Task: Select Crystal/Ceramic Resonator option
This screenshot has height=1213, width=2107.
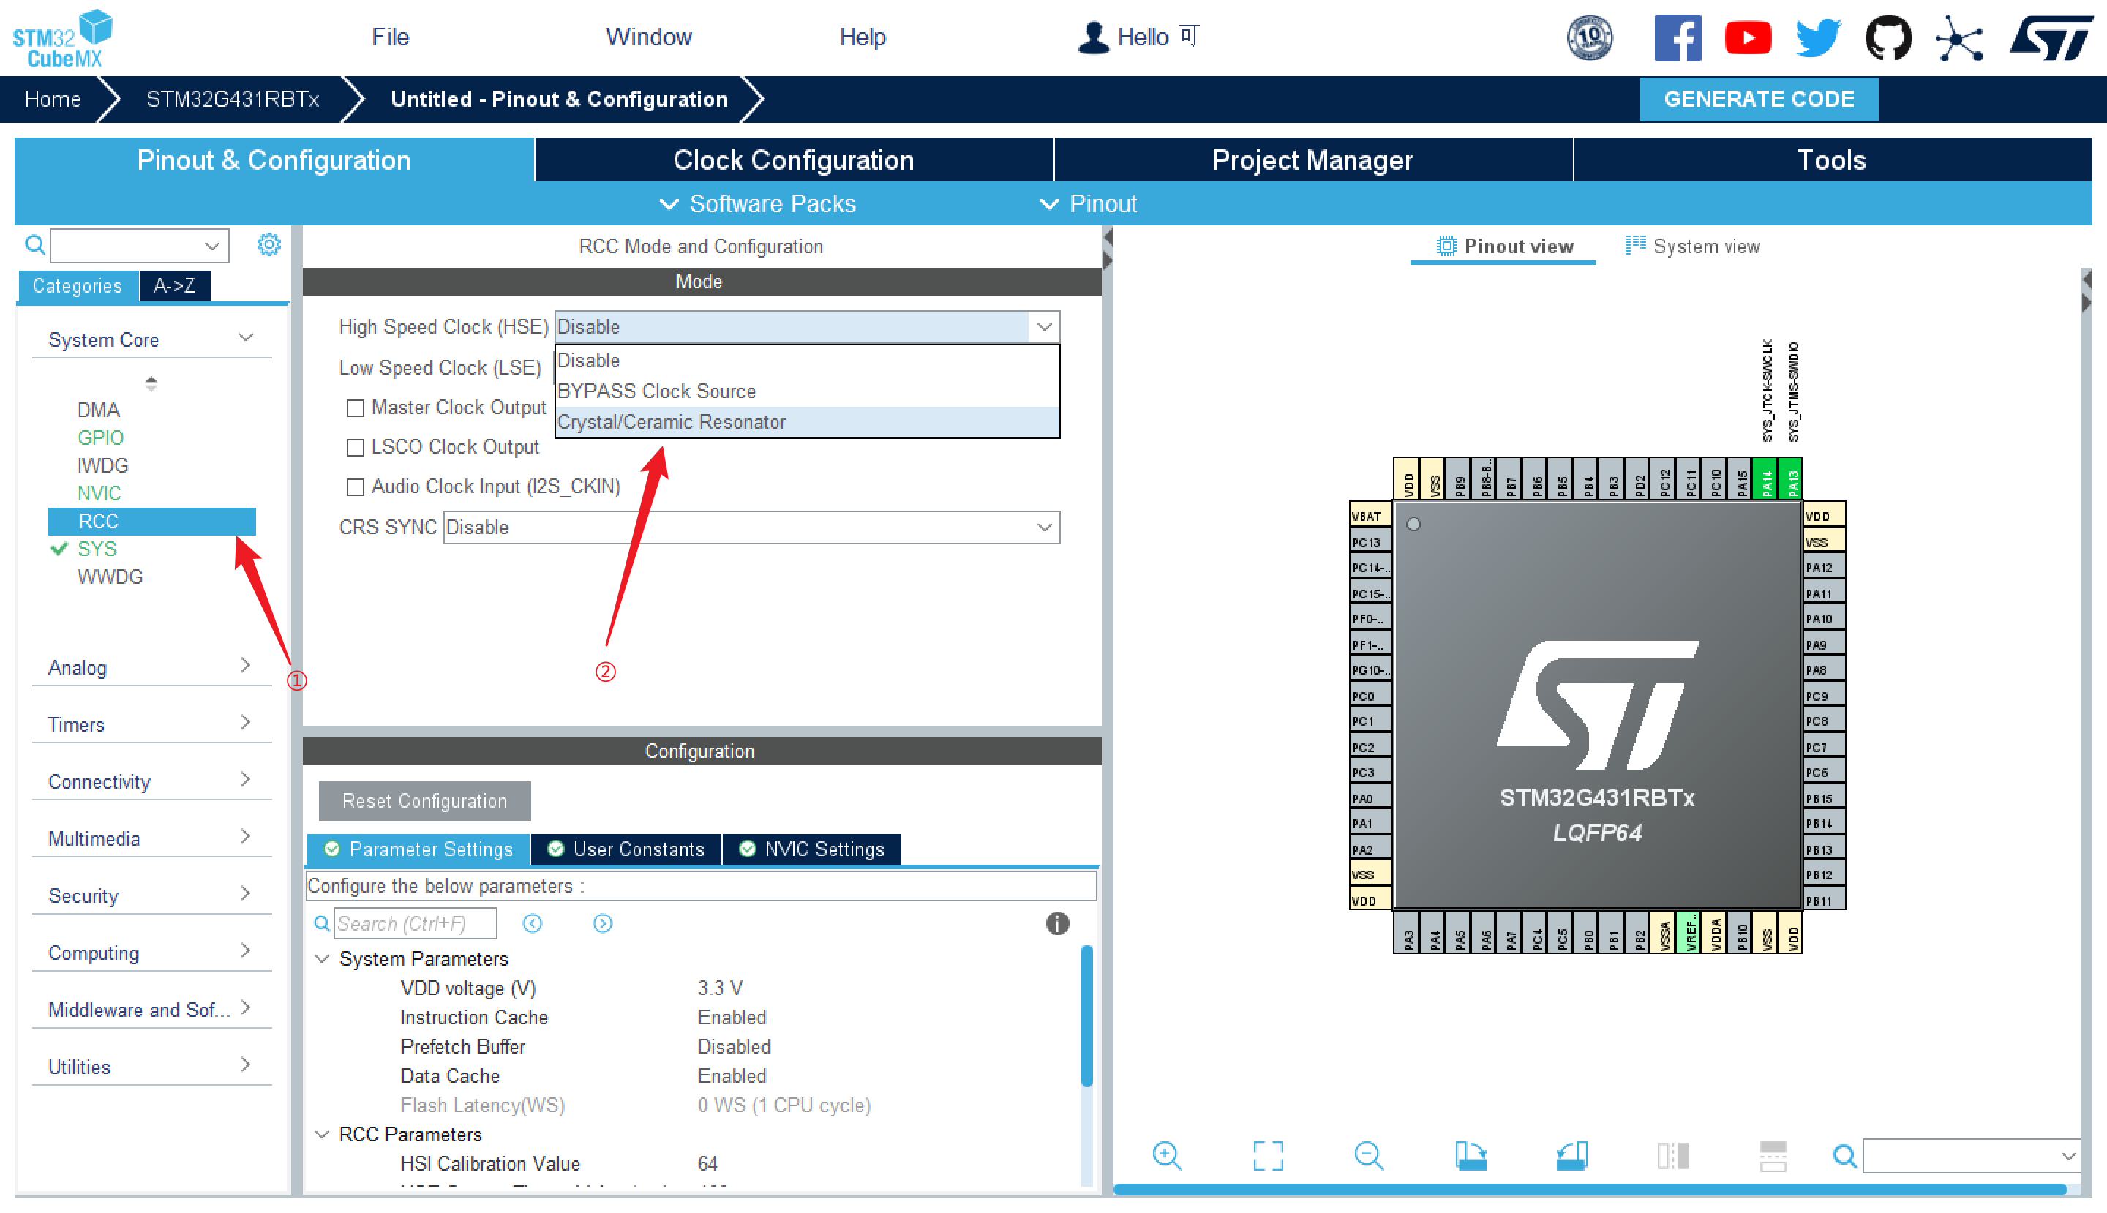Action: (671, 422)
